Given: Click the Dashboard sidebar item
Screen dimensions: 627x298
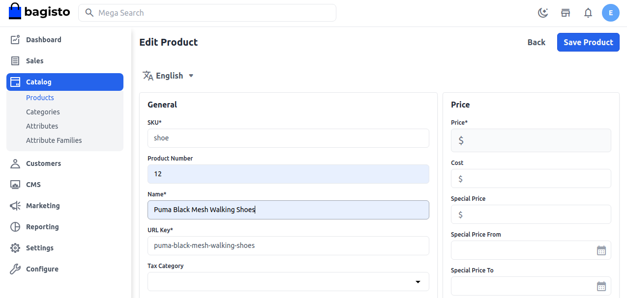Looking at the screenshot, I should [x=43, y=40].
